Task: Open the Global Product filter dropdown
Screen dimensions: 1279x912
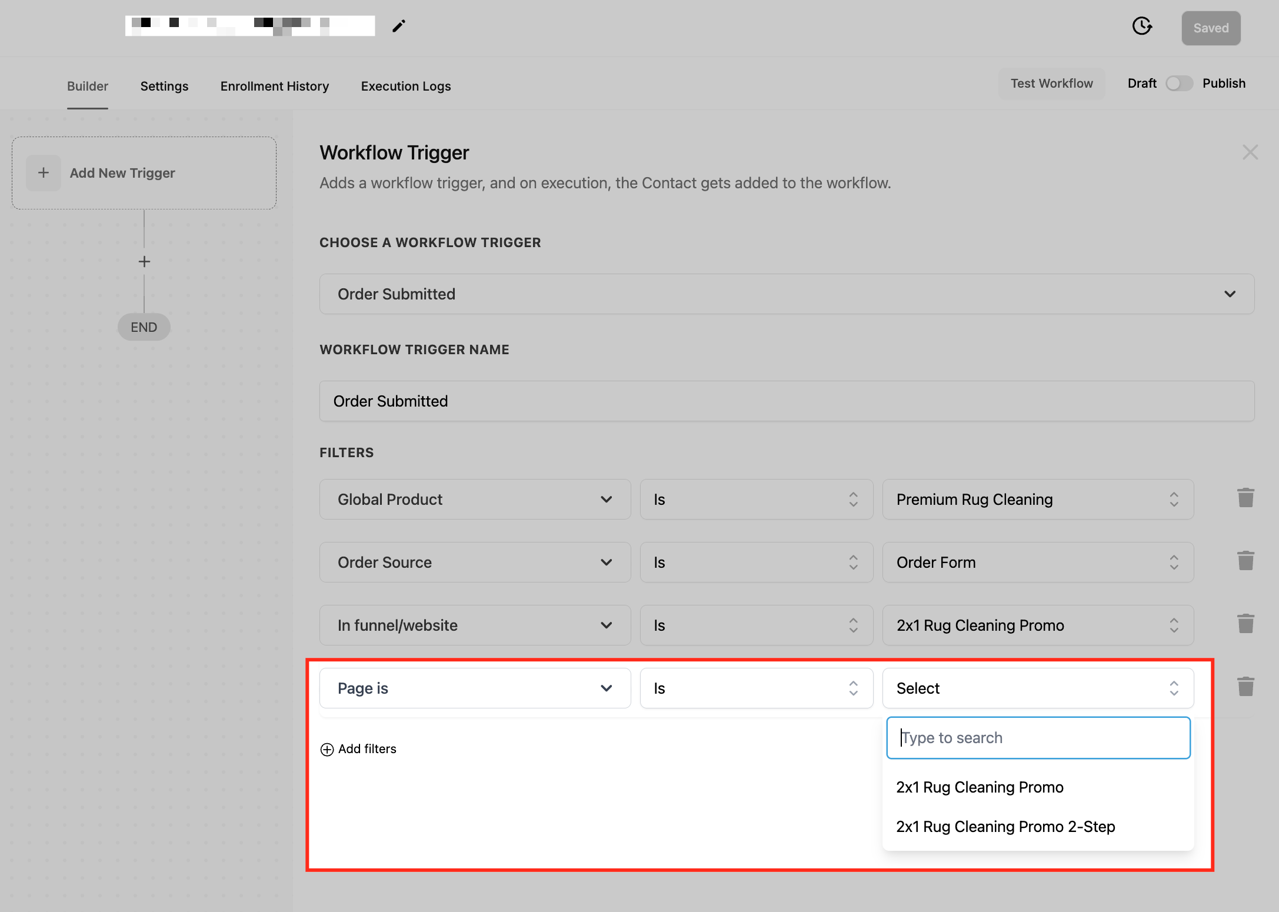Action: [475, 500]
